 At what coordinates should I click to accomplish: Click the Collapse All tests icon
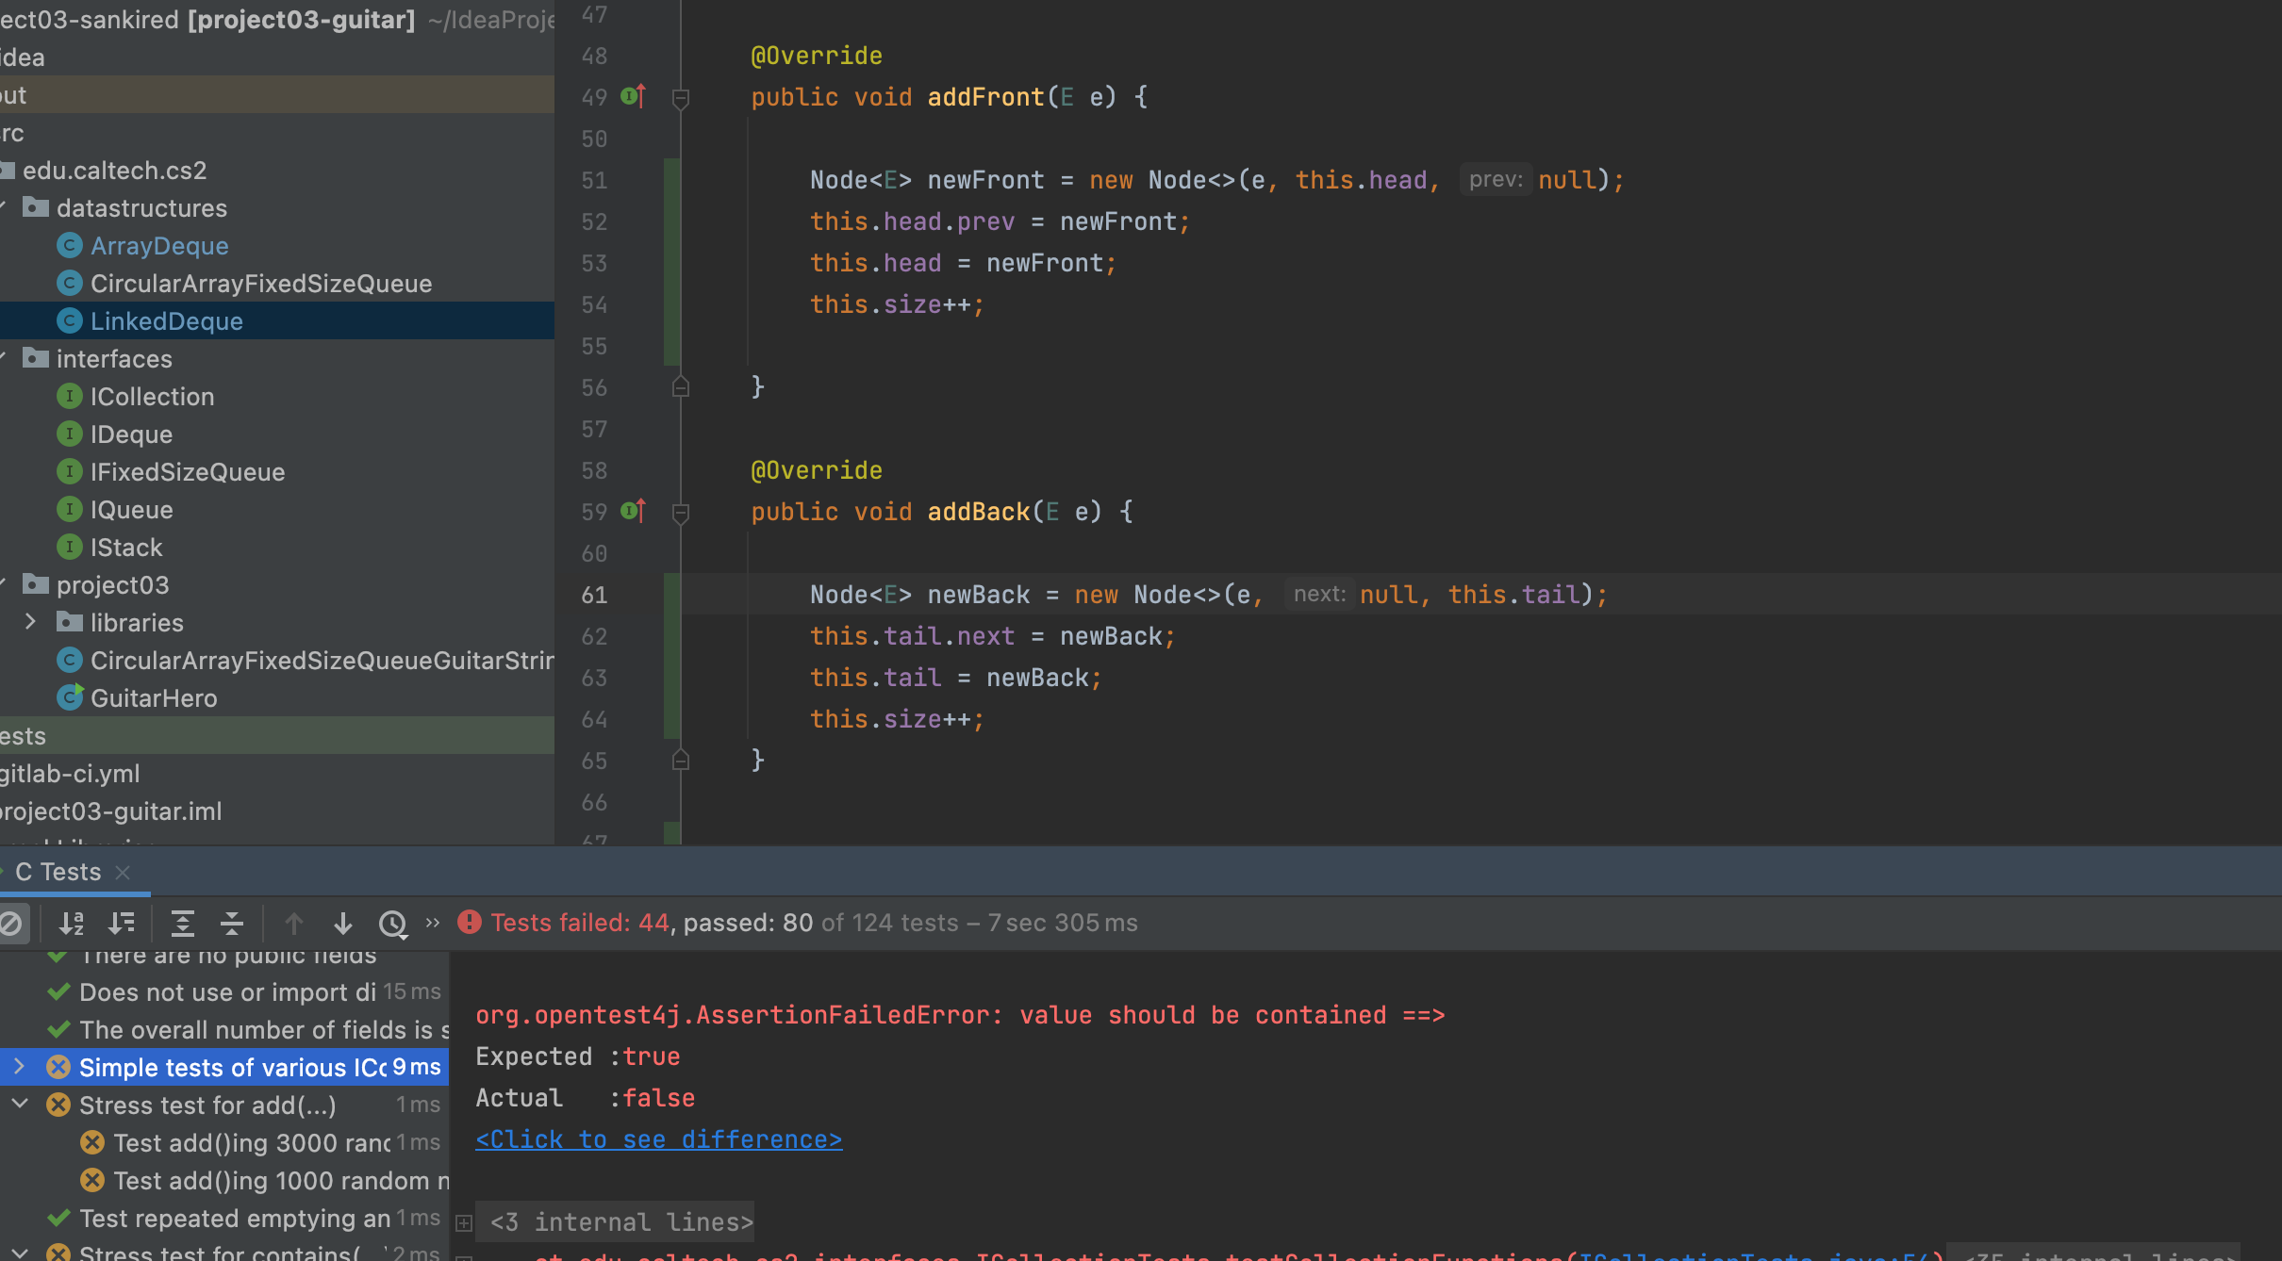[231, 923]
